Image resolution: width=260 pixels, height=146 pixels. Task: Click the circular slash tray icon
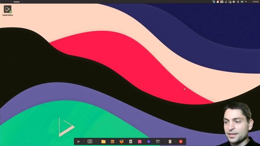pyautogui.click(x=226, y=2)
